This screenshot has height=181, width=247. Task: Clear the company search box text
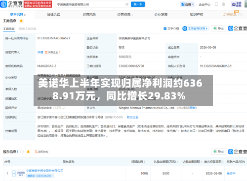coord(127,4)
